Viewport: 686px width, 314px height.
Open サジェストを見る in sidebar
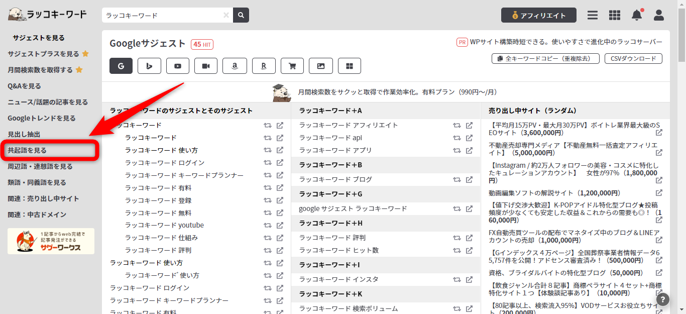pyautogui.click(x=39, y=38)
